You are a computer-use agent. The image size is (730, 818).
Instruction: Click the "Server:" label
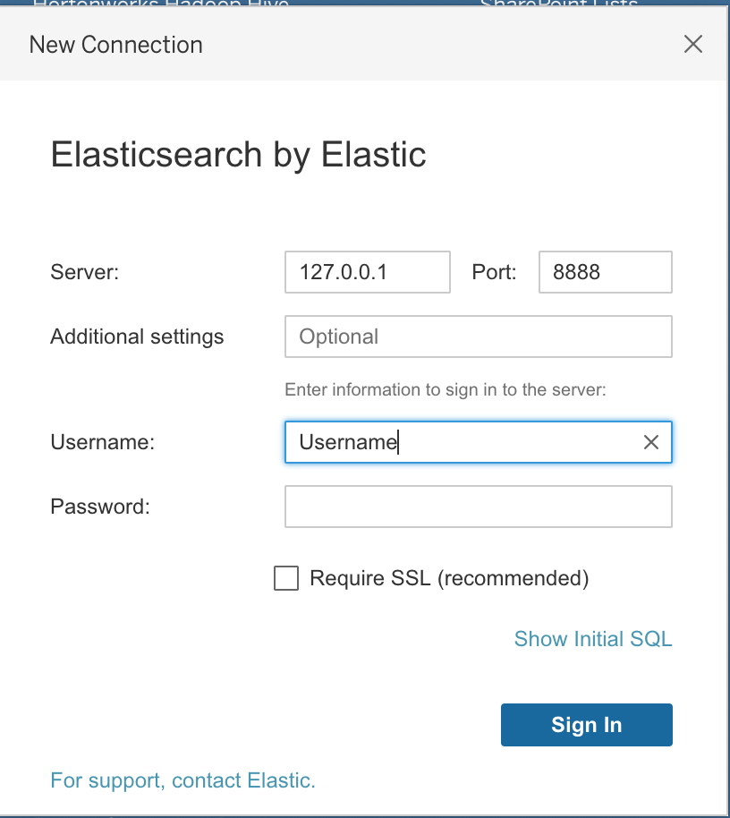(85, 272)
